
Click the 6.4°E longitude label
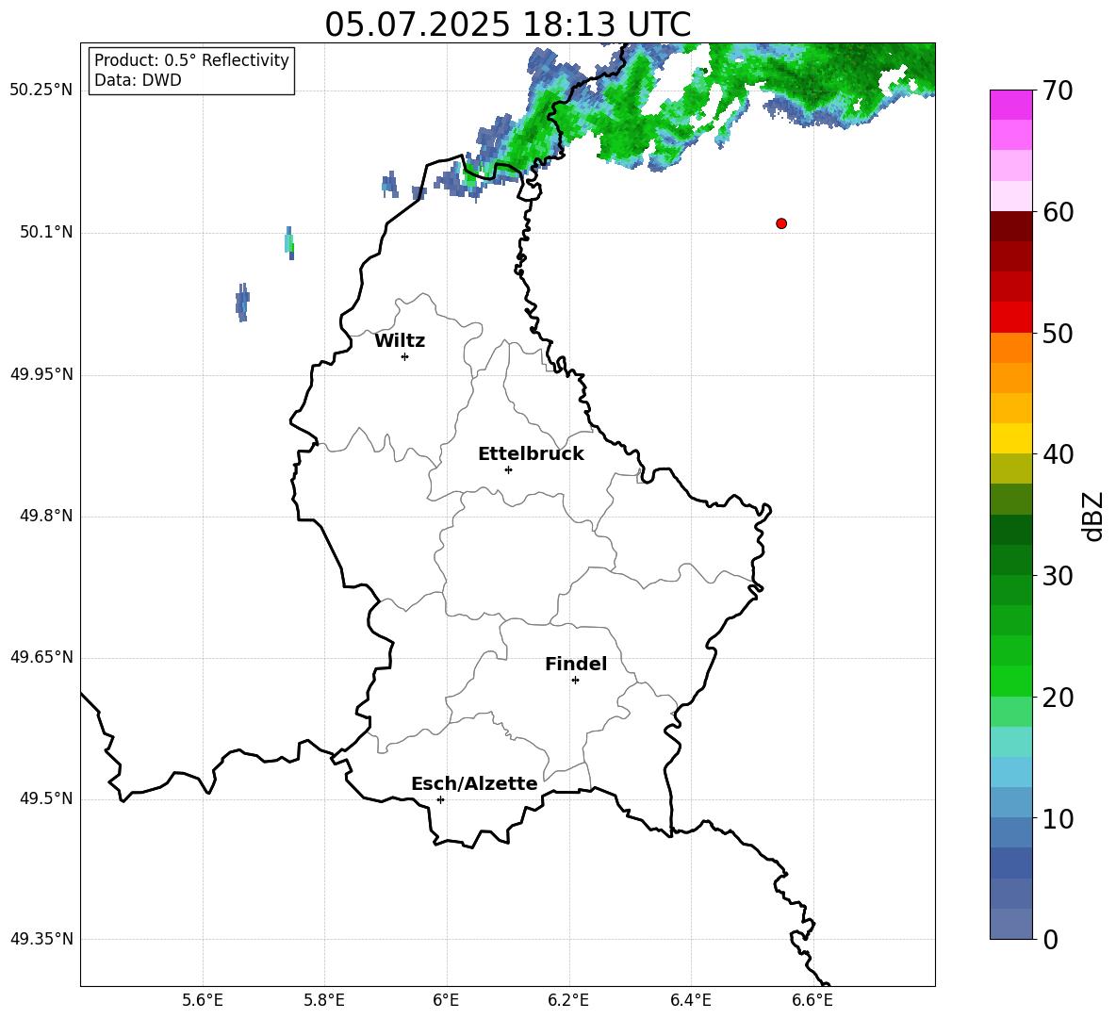point(690,1000)
